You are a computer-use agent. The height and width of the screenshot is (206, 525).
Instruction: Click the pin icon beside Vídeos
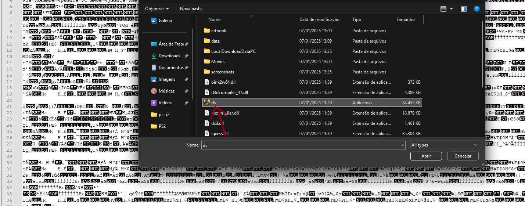(x=187, y=103)
